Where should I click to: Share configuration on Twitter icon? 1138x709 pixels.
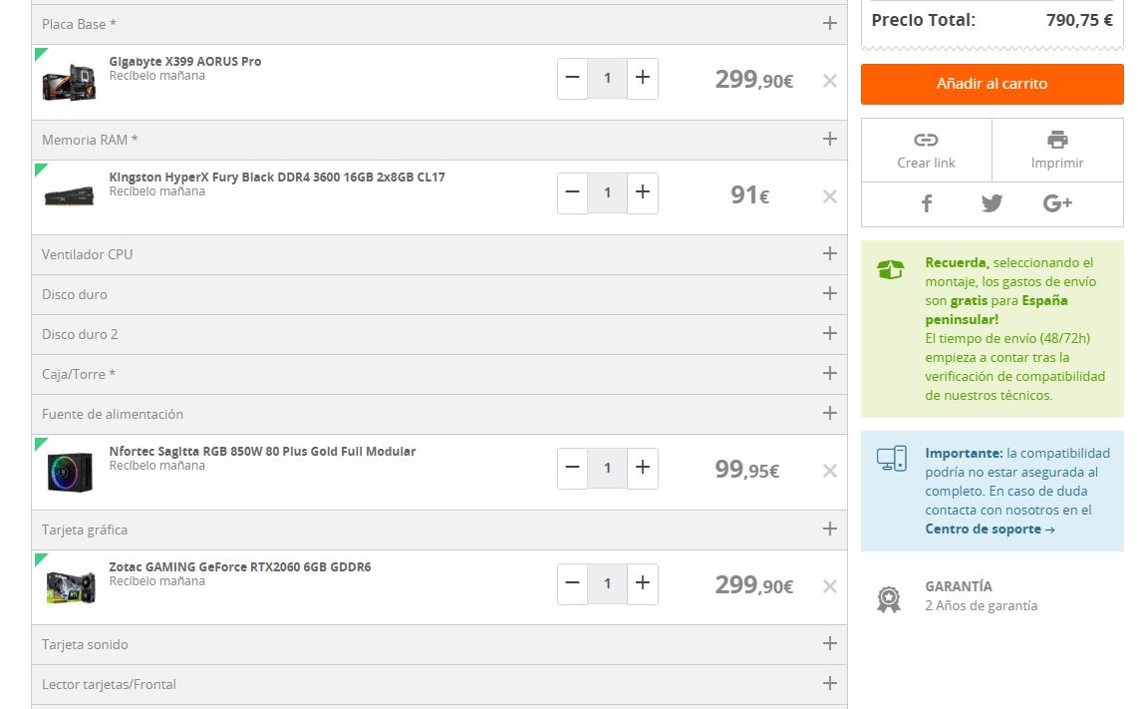[x=992, y=203]
